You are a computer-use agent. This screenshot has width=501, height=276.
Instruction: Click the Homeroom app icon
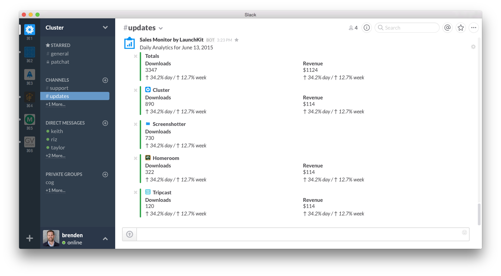(x=148, y=158)
